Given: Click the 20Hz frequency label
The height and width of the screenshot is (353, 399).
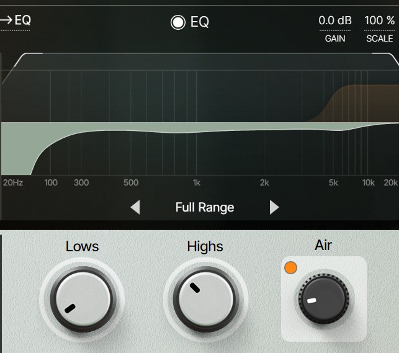Looking at the screenshot, I should tap(13, 182).
